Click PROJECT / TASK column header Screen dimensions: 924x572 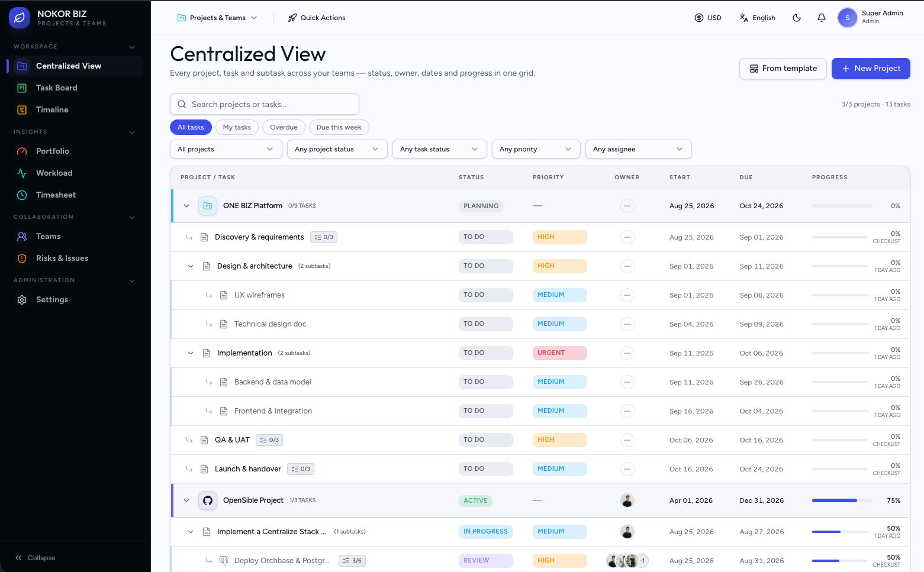tap(208, 177)
